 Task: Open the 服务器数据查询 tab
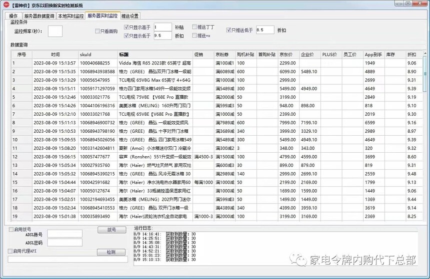39,16
